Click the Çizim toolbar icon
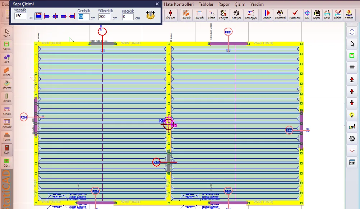The image size is (360, 209). pos(337,15)
